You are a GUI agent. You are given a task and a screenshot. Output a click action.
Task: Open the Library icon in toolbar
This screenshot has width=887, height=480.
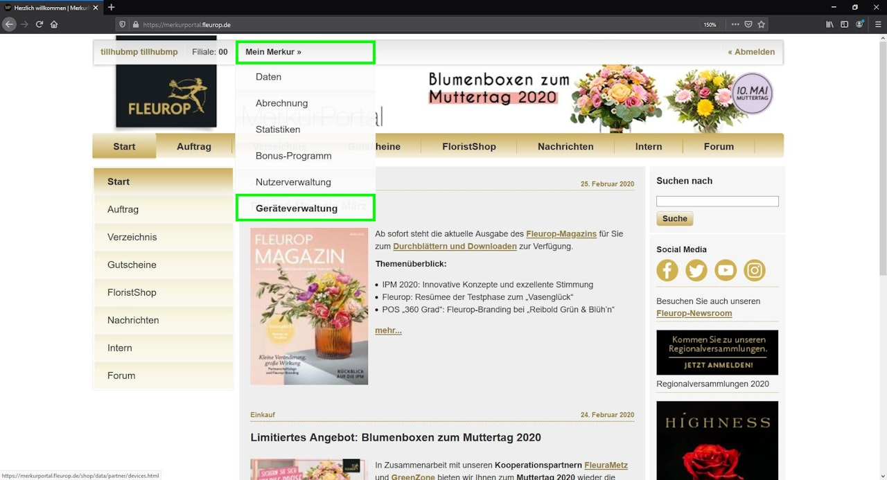pos(829,24)
